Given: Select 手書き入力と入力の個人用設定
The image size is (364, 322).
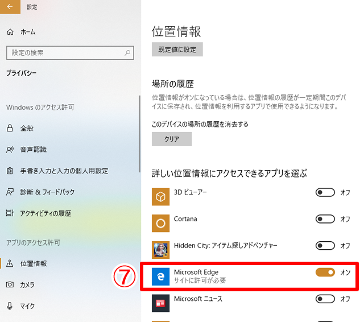Looking at the screenshot, I should (64, 171).
